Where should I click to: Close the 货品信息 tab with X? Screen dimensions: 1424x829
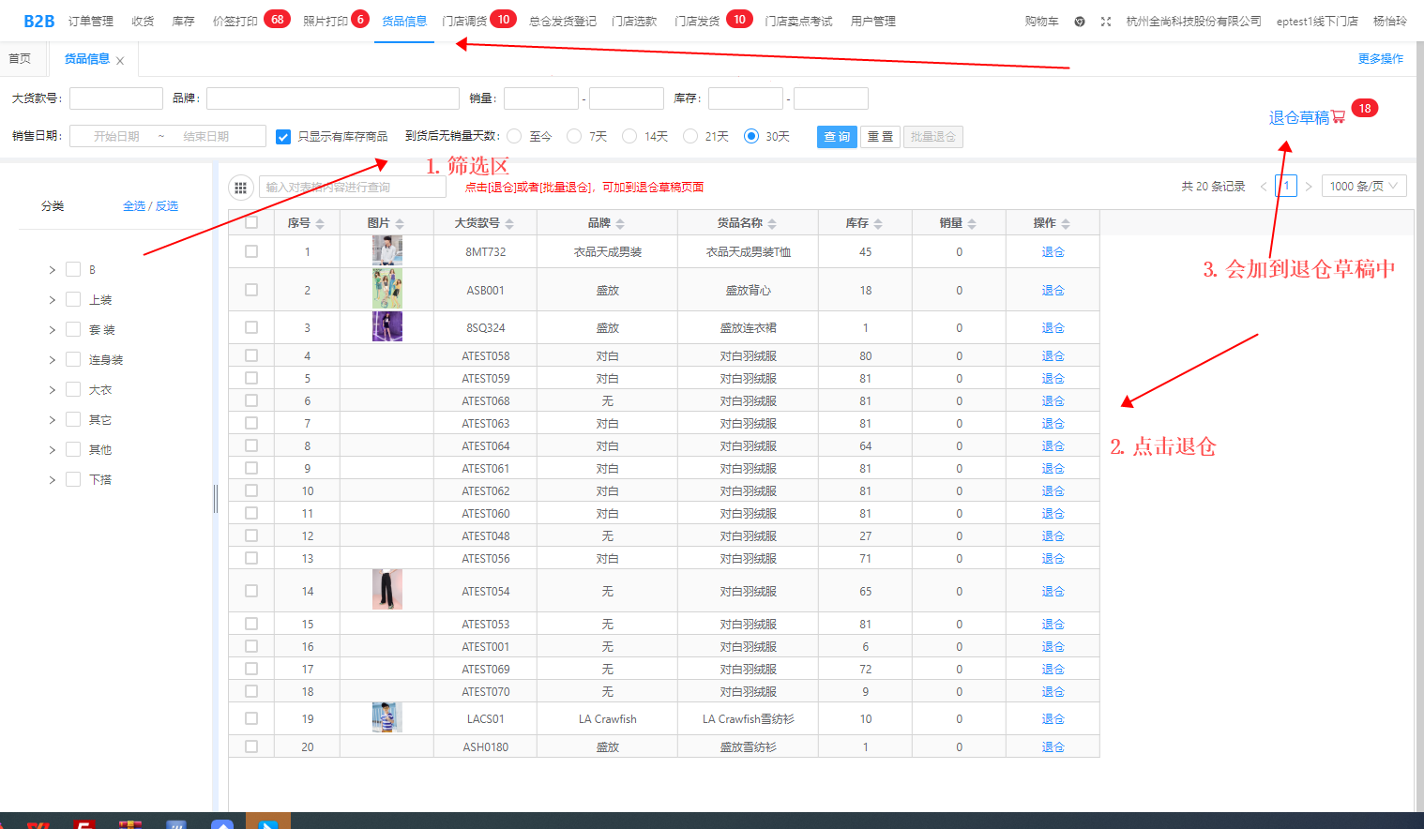(x=120, y=61)
